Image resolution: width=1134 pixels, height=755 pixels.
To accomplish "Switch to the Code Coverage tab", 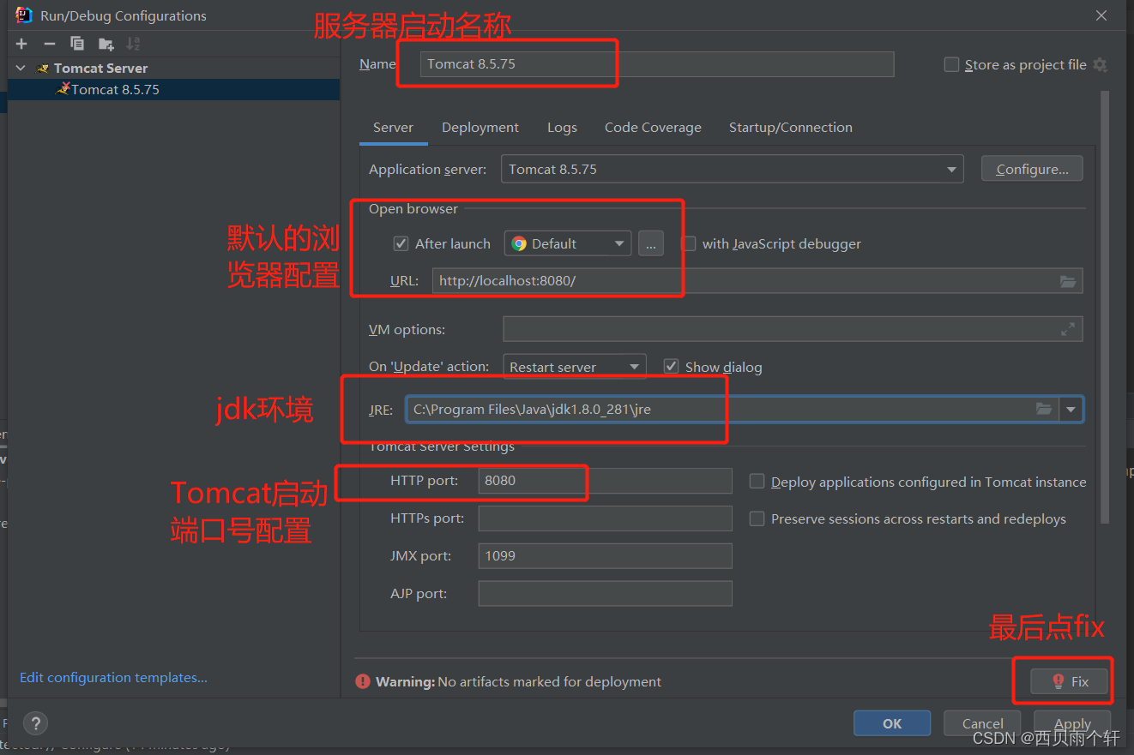I will 653,128.
